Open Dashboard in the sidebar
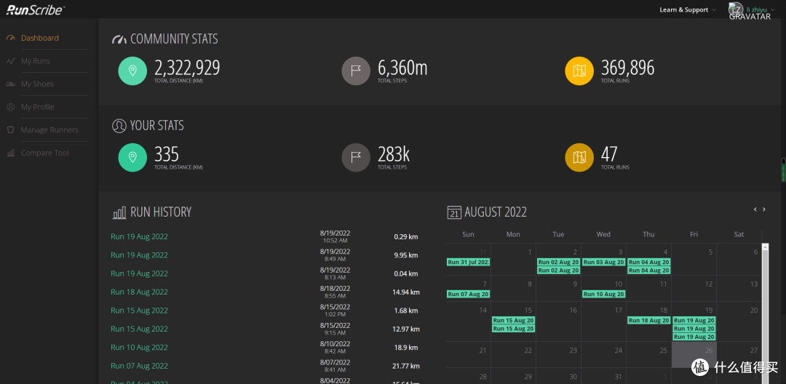 [39, 38]
